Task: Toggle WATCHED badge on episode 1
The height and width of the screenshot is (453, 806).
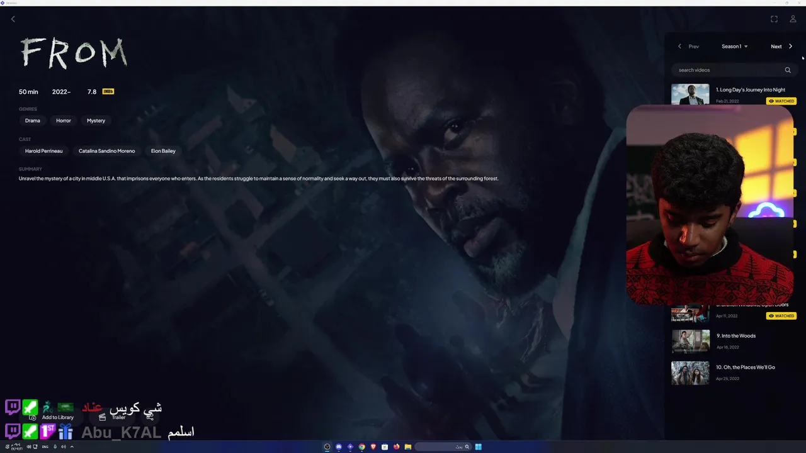Action: pos(781,101)
